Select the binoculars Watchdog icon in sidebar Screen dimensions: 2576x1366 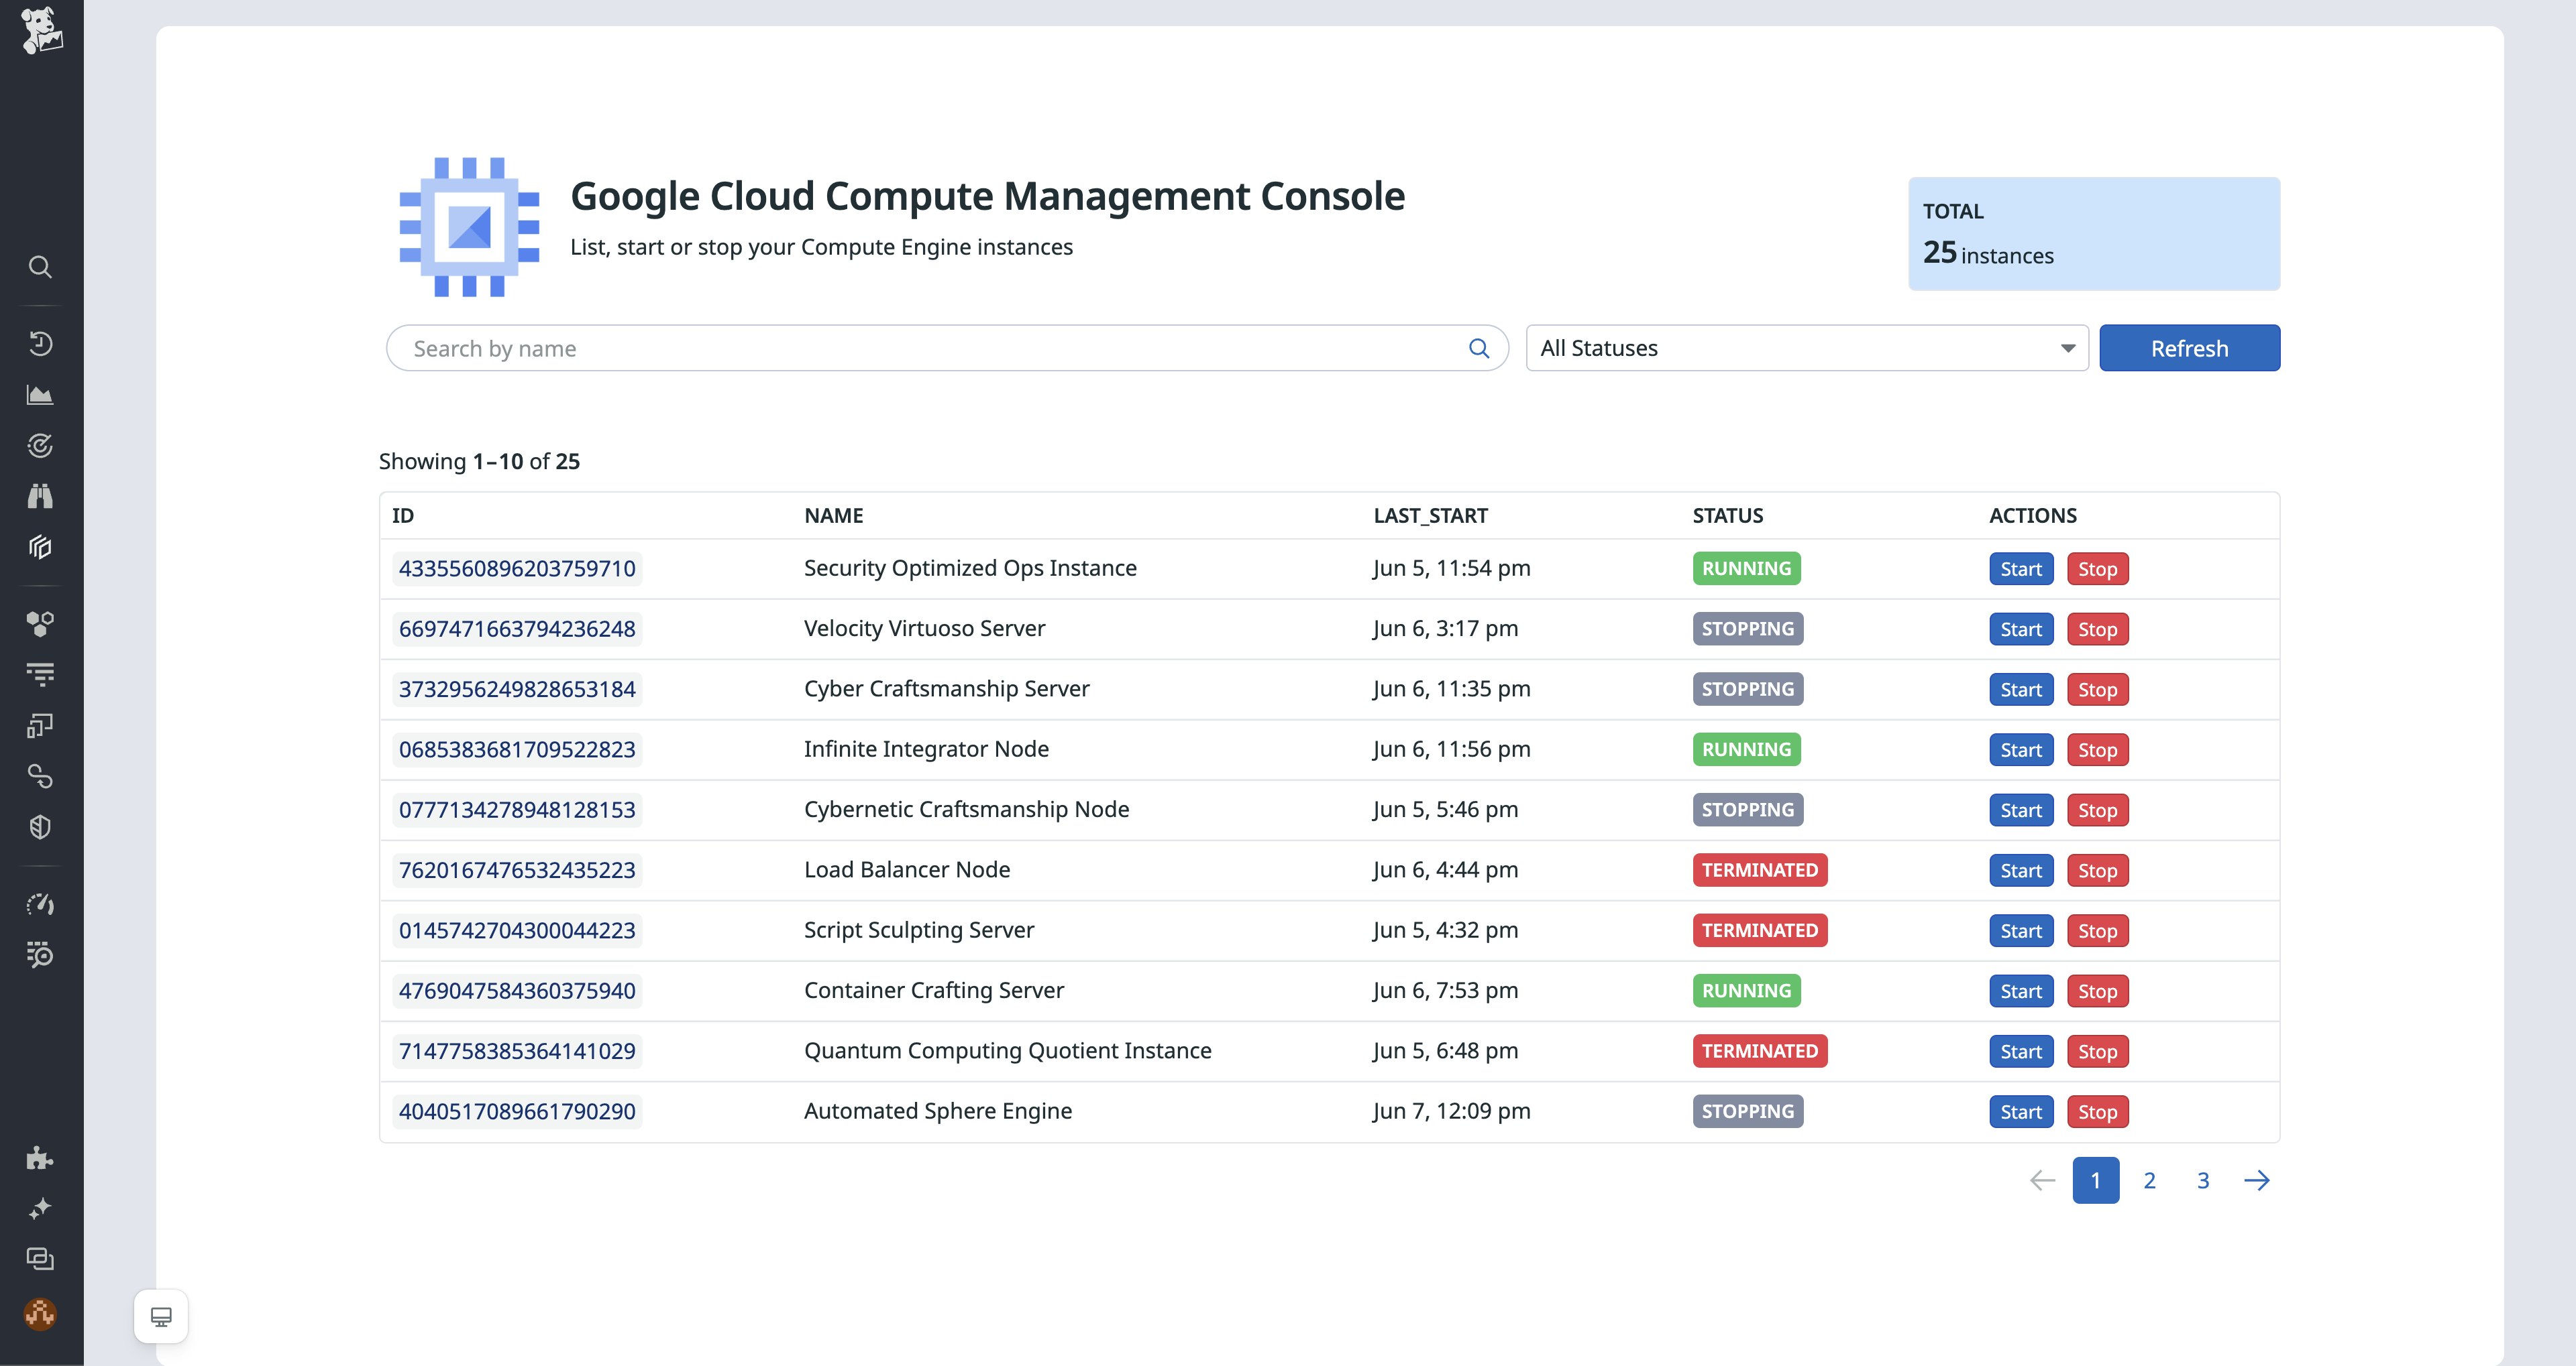point(40,495)
